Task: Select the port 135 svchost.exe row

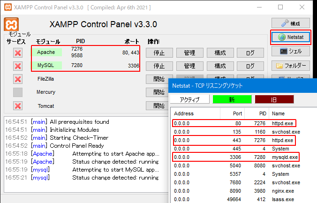Action: (x=244, y=132)
